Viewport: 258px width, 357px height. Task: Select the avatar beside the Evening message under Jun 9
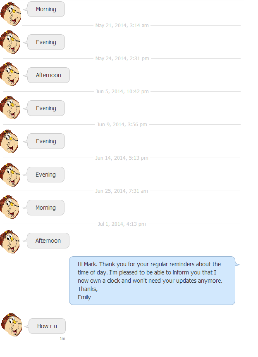10,141
